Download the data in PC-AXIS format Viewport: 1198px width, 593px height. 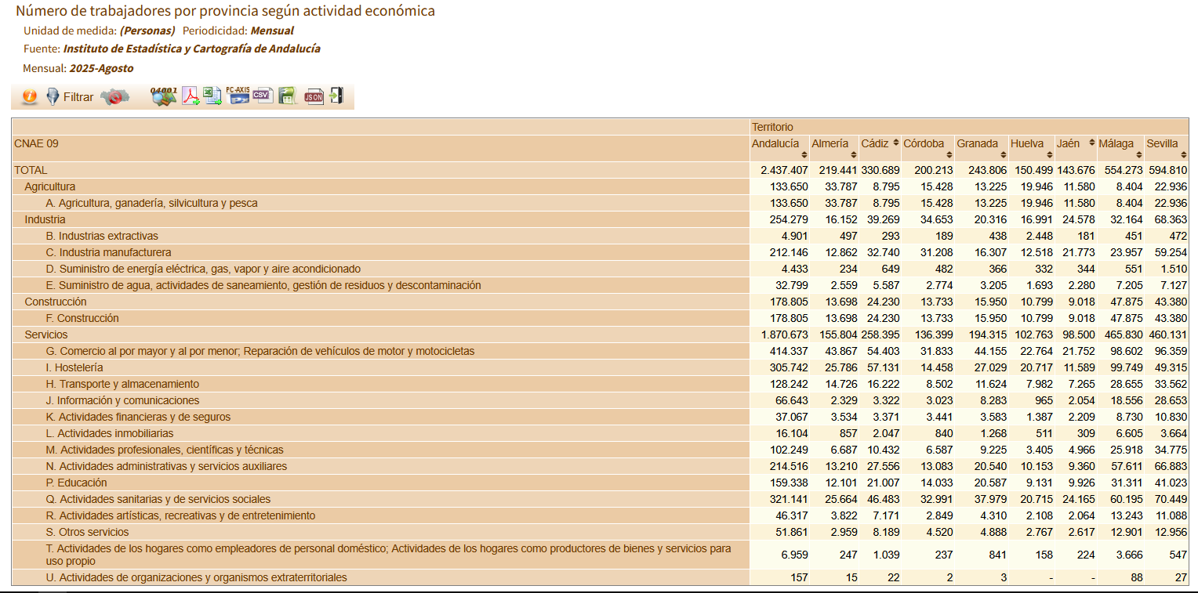tap(238, 96)
